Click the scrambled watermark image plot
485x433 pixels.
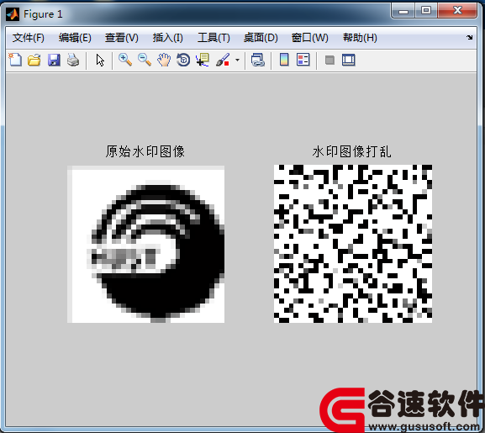pos(353,244)
